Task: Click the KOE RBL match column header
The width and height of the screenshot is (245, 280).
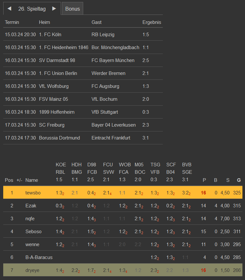Action: click(x=61, y=172)
